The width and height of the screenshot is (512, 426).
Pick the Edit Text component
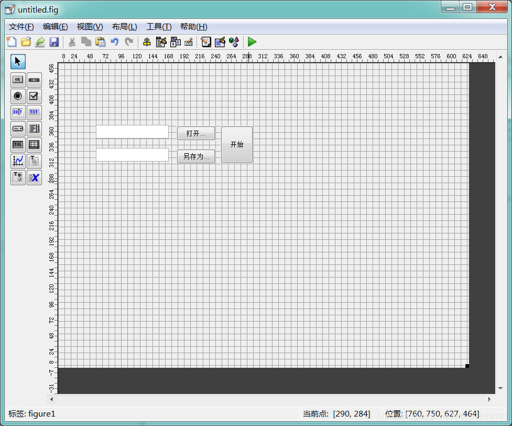tap(18, 112)
